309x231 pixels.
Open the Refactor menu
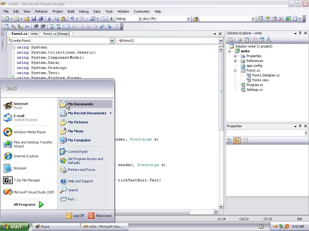tap(41, 11)
